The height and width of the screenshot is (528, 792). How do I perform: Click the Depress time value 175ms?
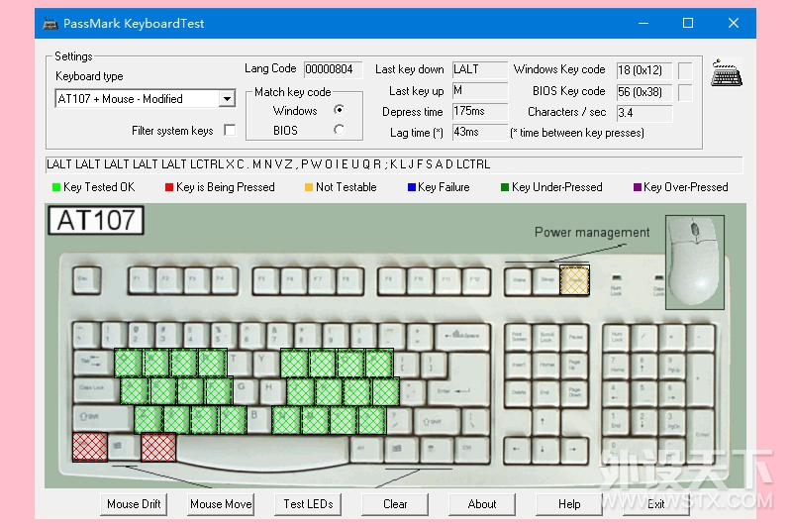[x=479, y=111]
